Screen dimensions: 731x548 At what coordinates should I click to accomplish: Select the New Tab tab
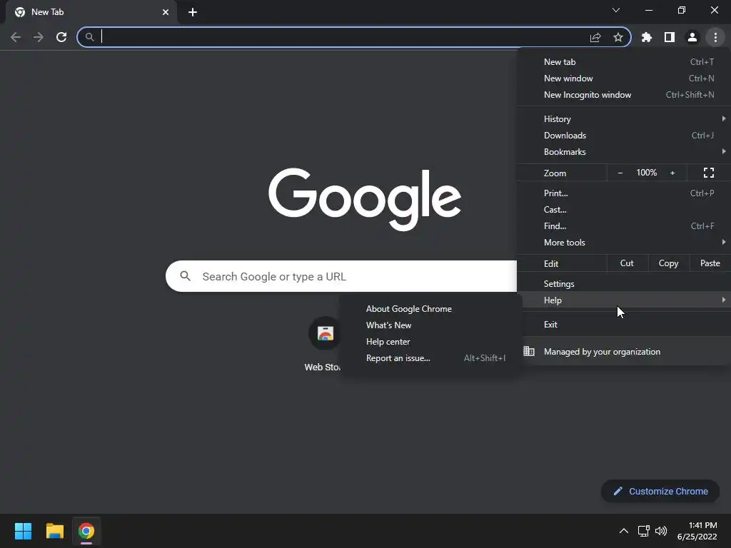pos(91,12)
